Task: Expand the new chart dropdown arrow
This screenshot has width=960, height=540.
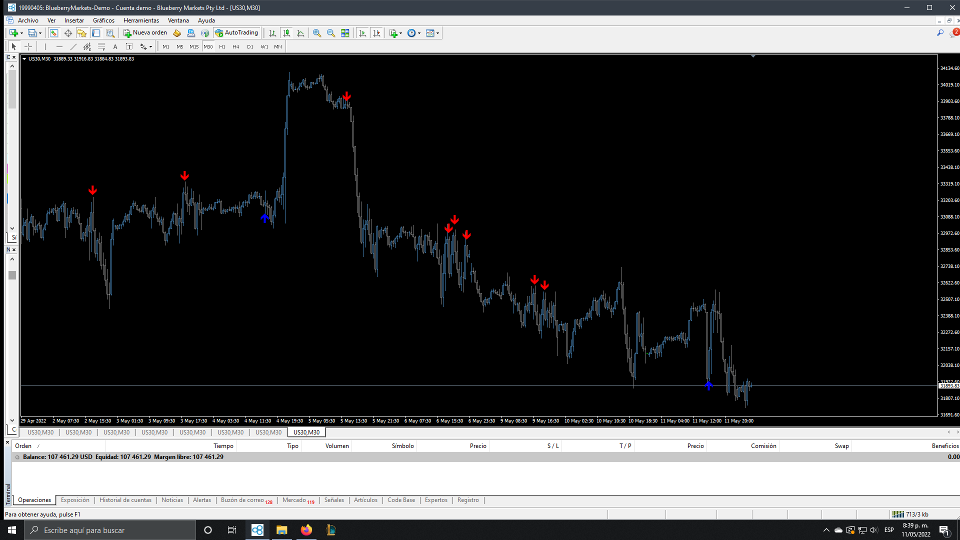Action: tap(21, 33)
